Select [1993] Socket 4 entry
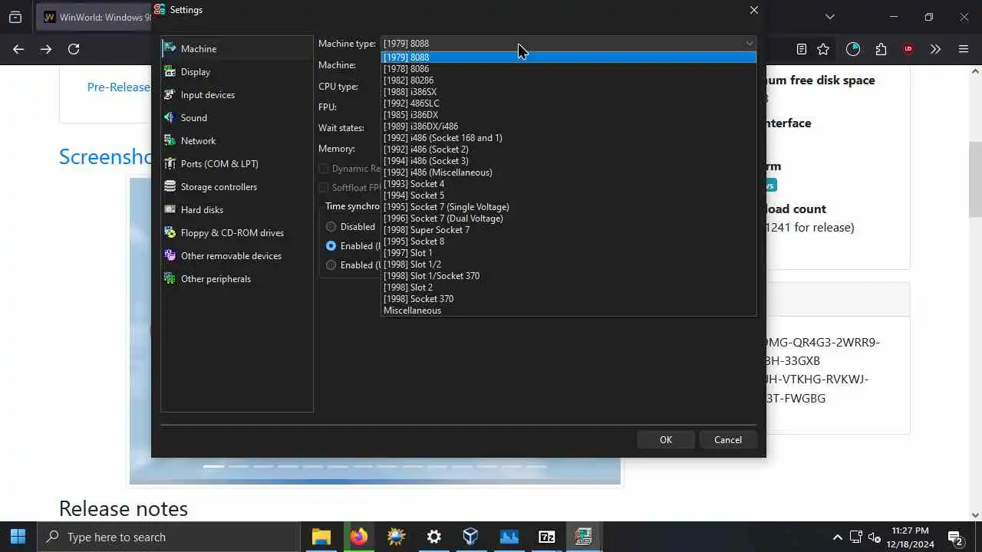Screen dimensions: 982x552 click(568, 184)
